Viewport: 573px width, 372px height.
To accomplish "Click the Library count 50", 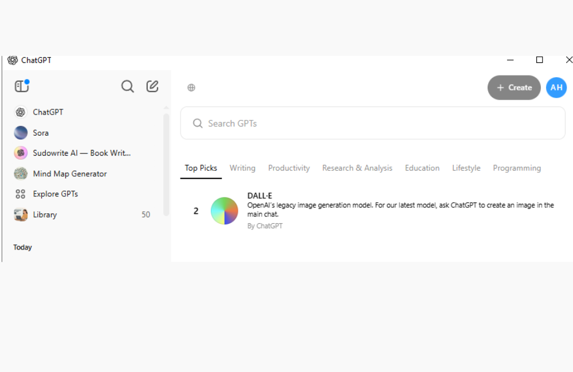I will pos(146,215).
